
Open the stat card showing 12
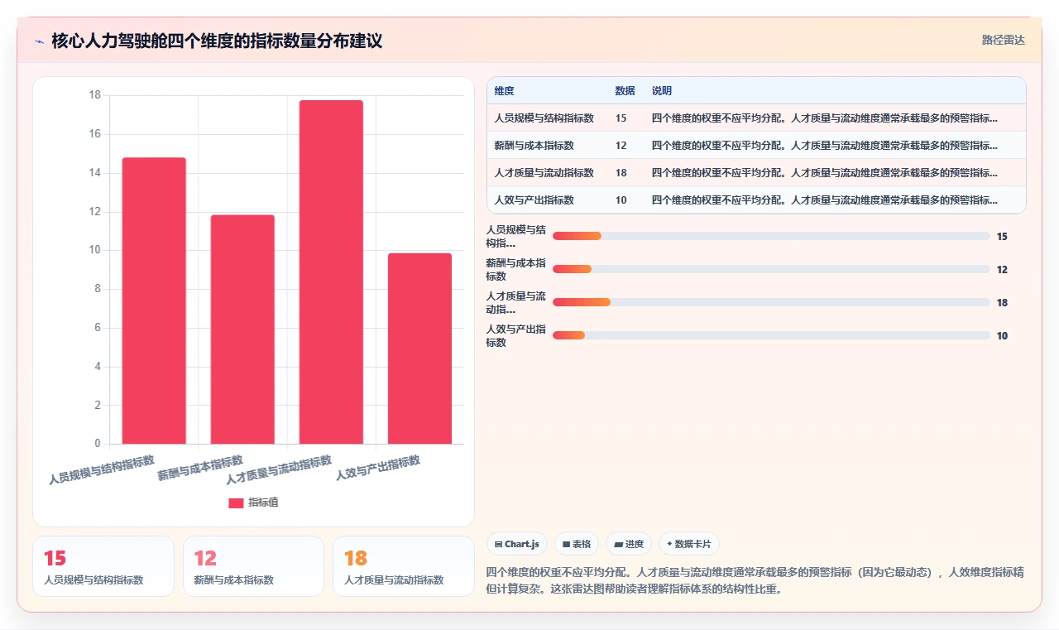pyautogui.click(x=253, y=566)
